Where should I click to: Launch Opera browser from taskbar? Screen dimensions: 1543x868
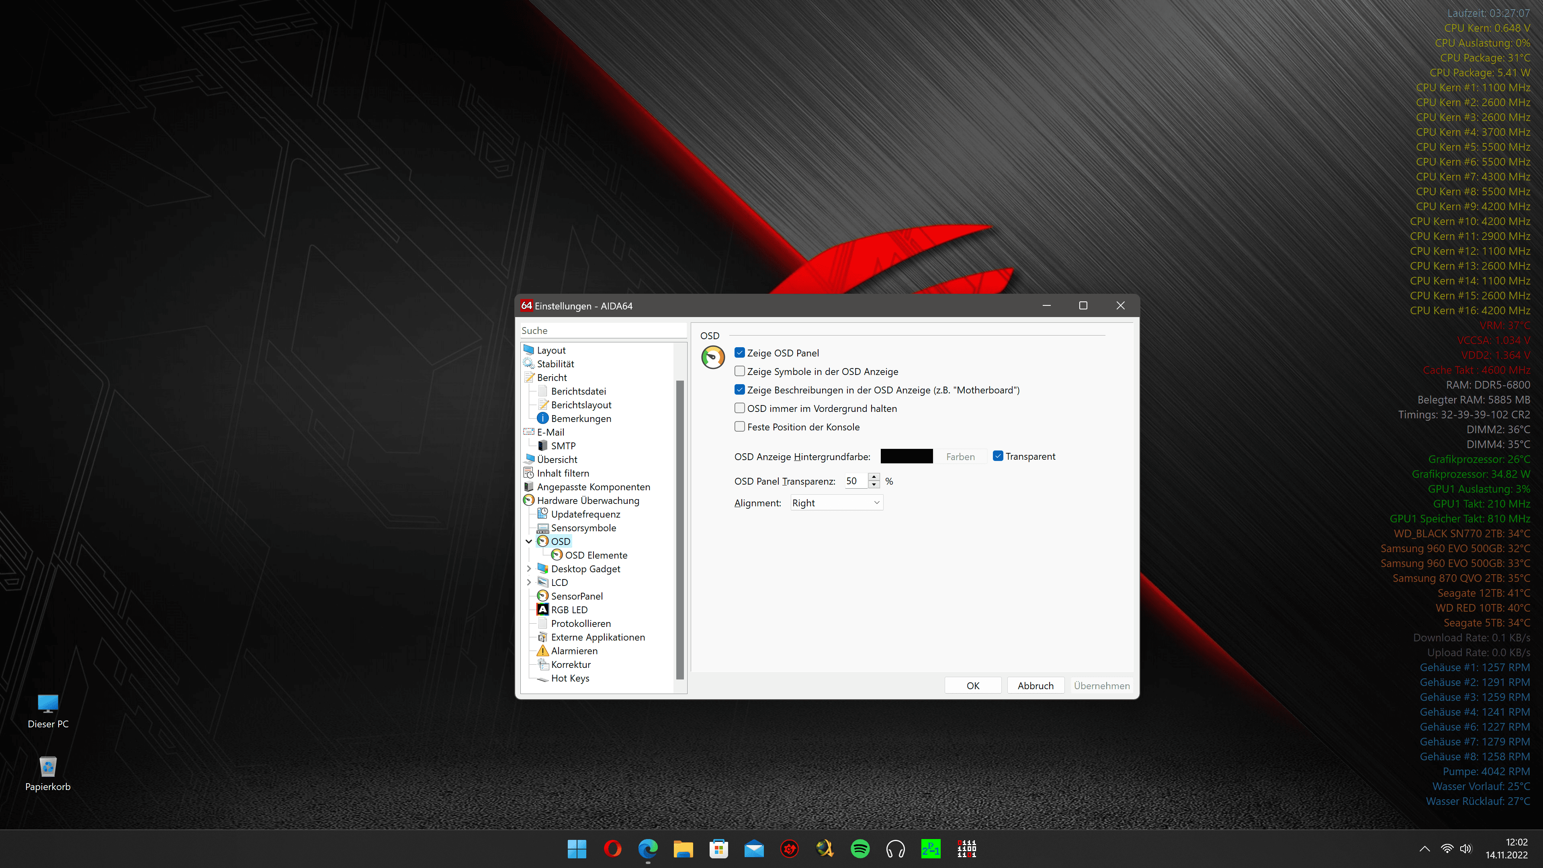[612, 848]
